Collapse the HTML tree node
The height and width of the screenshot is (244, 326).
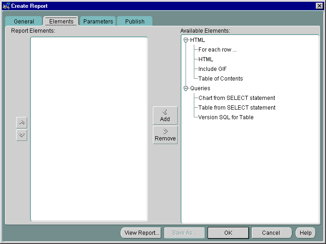pos(186,40)
